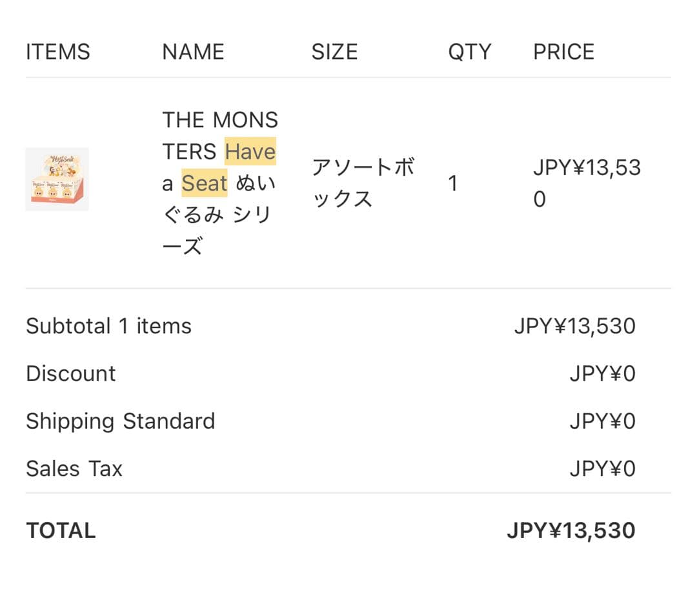Screen dimensions: 697x593
Task: Click the SIZE column header
Action: tap(334, 52)
